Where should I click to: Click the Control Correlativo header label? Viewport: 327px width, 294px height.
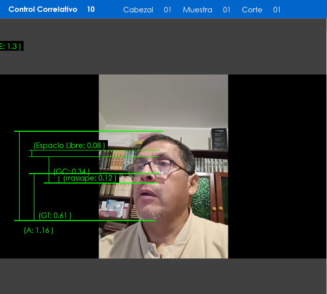coord(43,9)
